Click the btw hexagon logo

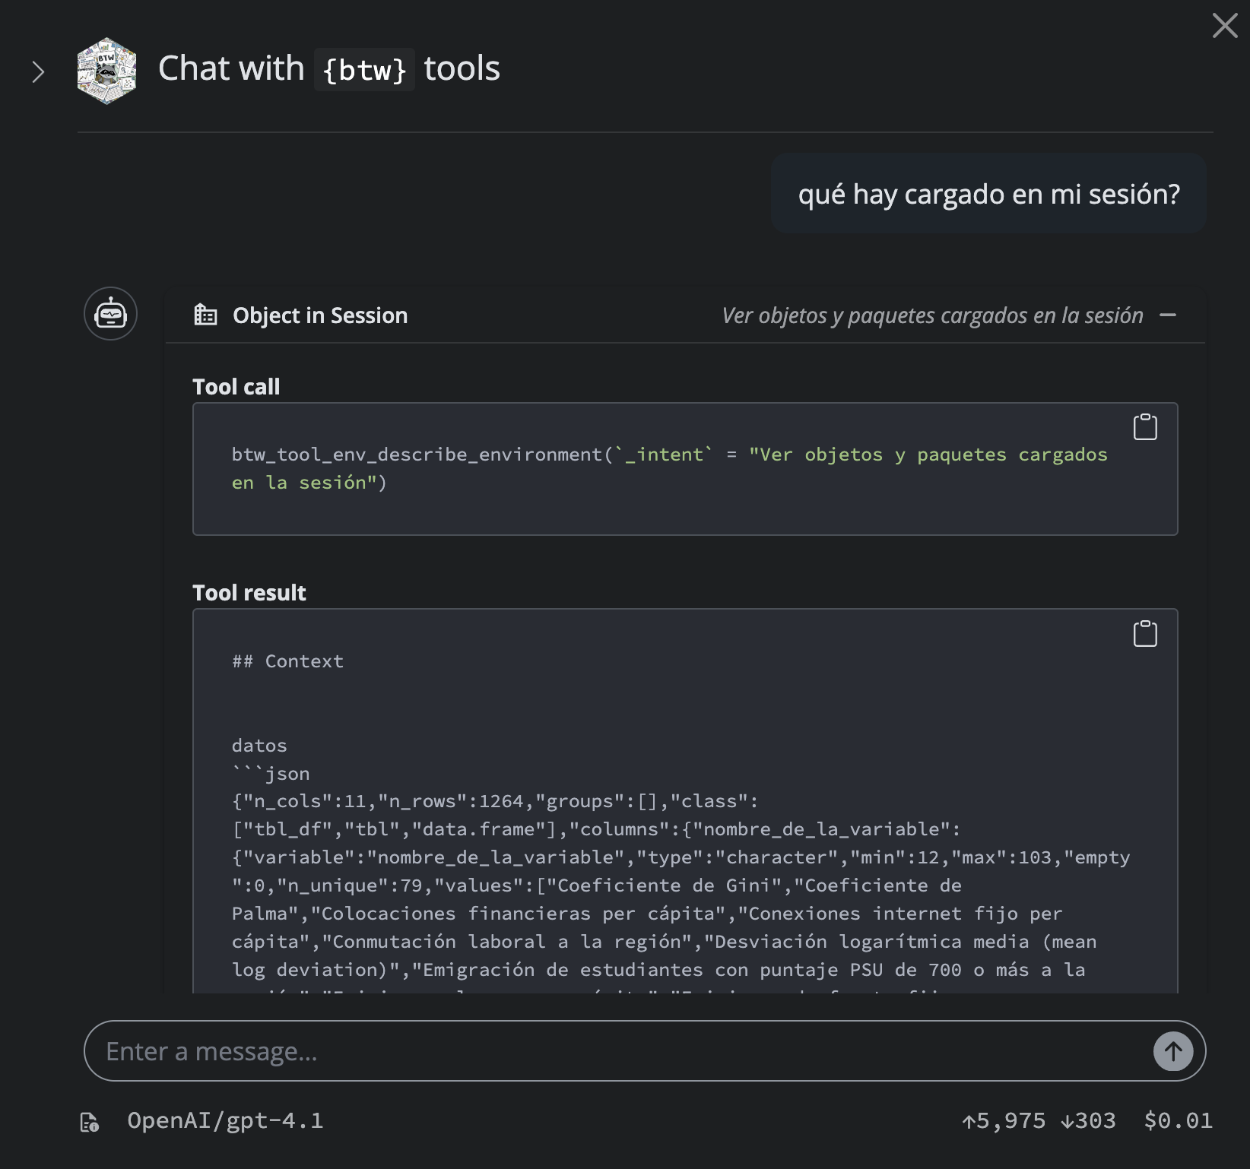click(x=107, y=71)
